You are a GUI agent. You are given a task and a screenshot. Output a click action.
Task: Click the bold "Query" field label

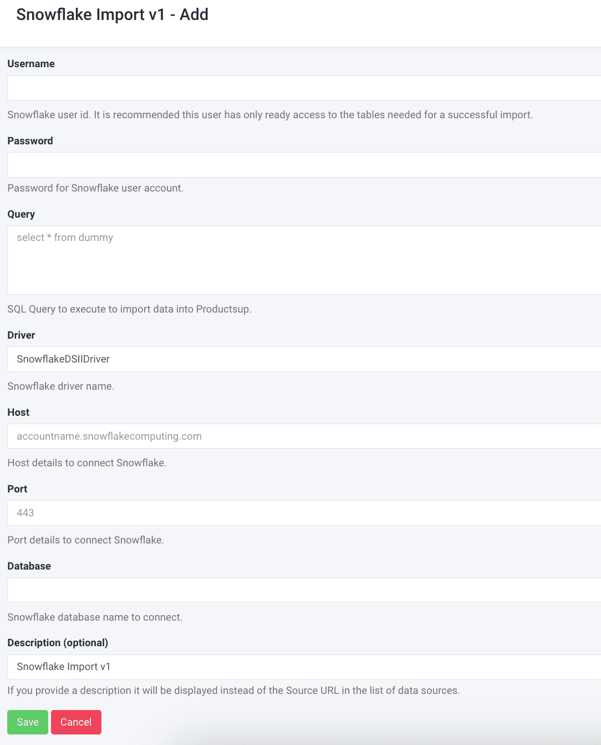pos(21,214)
